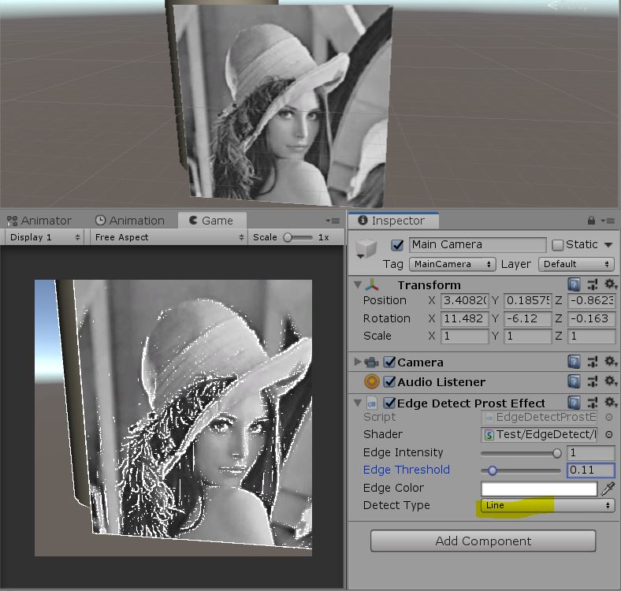Click the Shader field Test/EdgeDetect
The width and height of the screenshot is (621, 591).
pyautogui.click(x=538, y=434)
